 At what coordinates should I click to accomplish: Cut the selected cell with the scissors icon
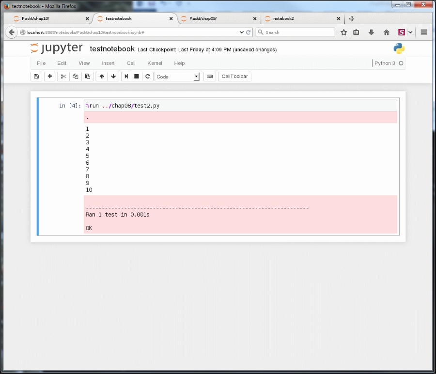(62, 76)
